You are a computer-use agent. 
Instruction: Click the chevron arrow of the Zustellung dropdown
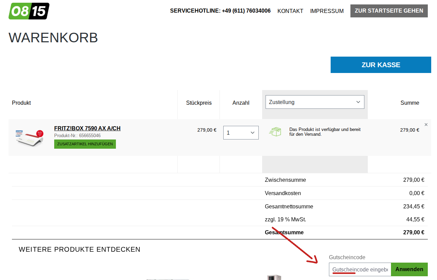point(358,102)
